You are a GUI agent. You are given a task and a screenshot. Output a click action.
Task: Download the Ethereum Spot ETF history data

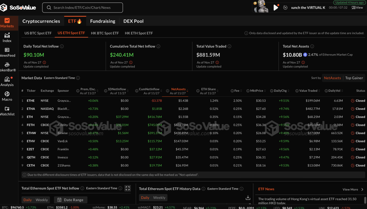click(248, 198)
